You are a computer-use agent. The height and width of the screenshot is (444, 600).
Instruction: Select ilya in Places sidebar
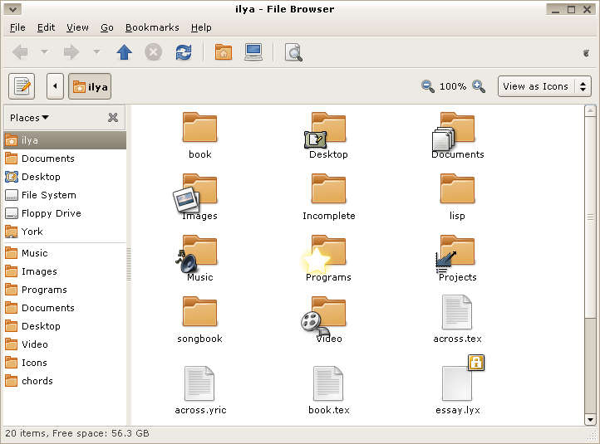pos(65,140)
